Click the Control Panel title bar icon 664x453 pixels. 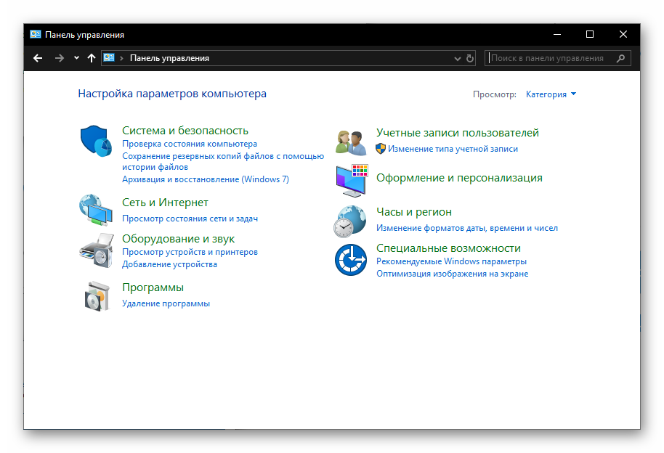tap(36, 34)
